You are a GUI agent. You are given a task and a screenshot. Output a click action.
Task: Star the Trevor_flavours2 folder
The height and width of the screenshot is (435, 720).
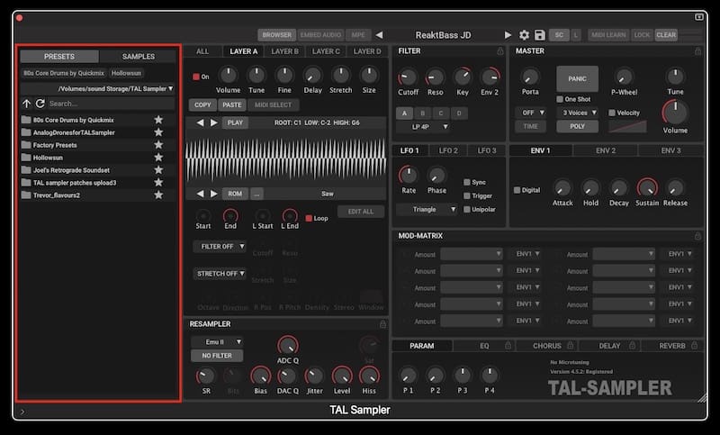pos(158,195)
